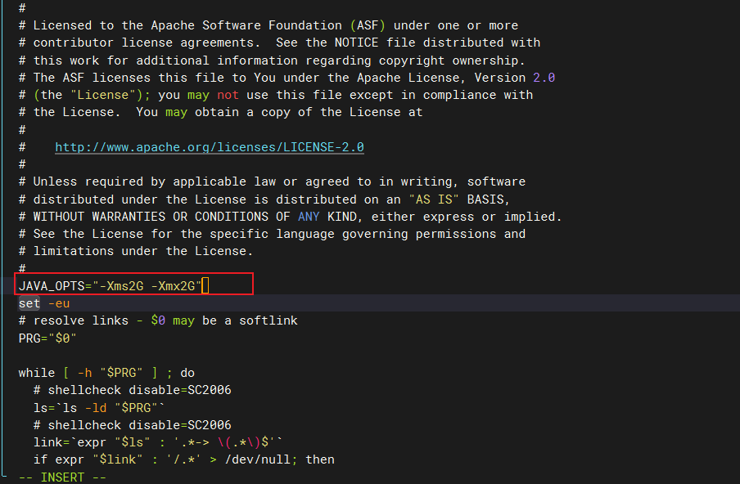Click the 'contributor license agreements' comment line
The image size is (740, 484).
click(279, 43)
